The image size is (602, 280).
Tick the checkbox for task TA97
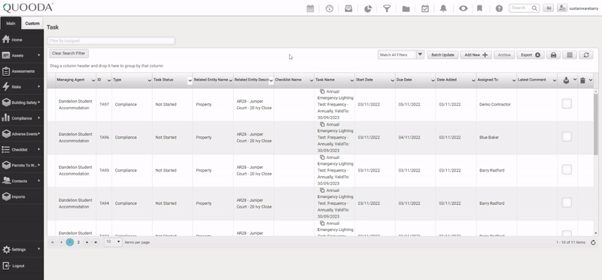(x=567, y=103)
